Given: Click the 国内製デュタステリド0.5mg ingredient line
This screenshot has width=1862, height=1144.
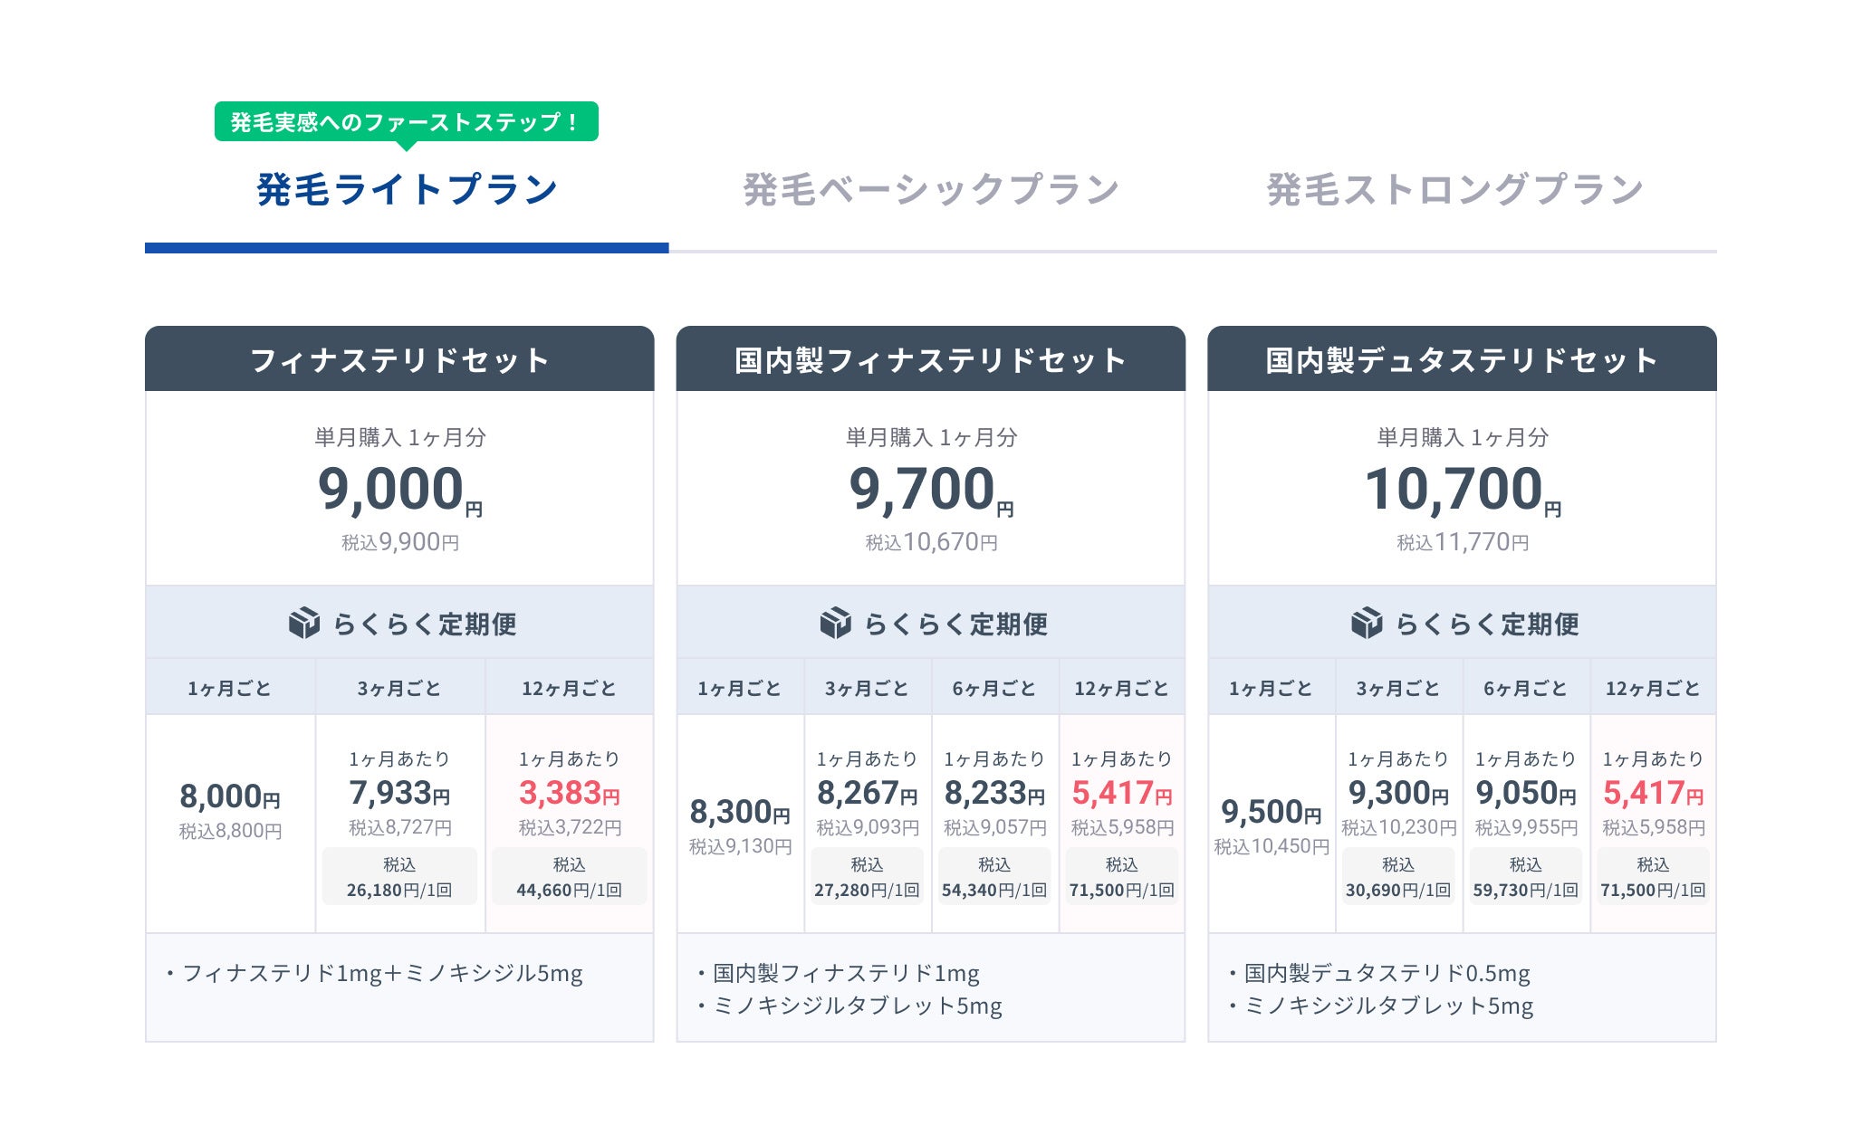Looking at the screenshot, I should coord(1387,974).
